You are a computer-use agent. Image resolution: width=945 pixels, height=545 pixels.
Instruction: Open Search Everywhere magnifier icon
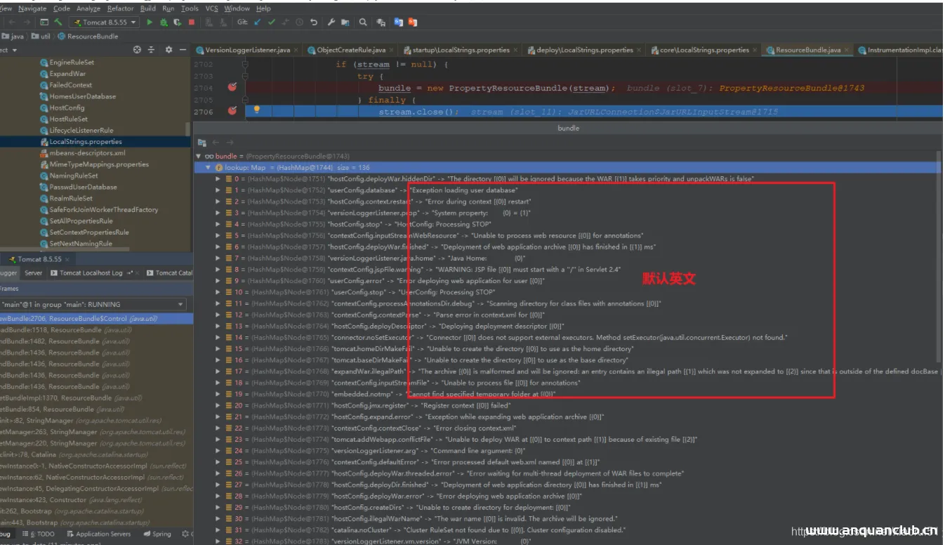[x=363, y=22]
